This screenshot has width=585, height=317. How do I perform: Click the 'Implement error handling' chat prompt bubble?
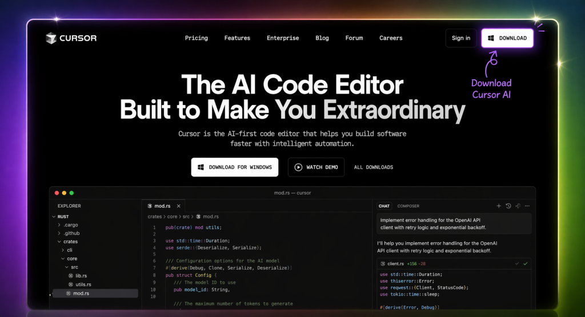[454, 224]
